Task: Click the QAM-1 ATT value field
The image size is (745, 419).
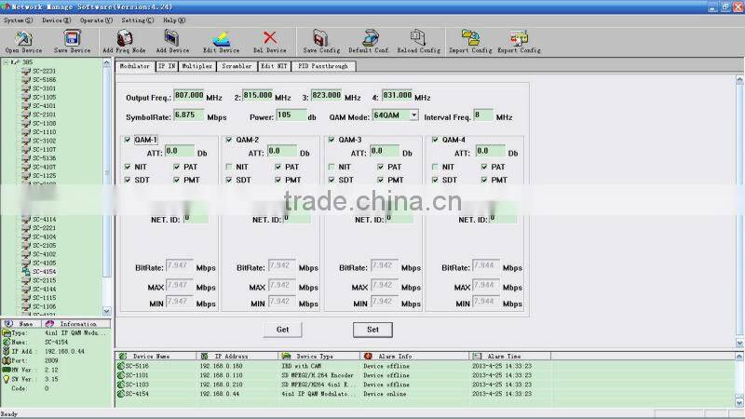Action: [180, 151]
